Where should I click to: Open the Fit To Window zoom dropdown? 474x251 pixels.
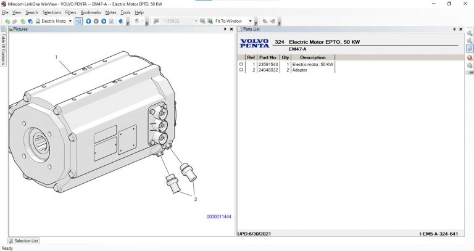pos(250,21)
